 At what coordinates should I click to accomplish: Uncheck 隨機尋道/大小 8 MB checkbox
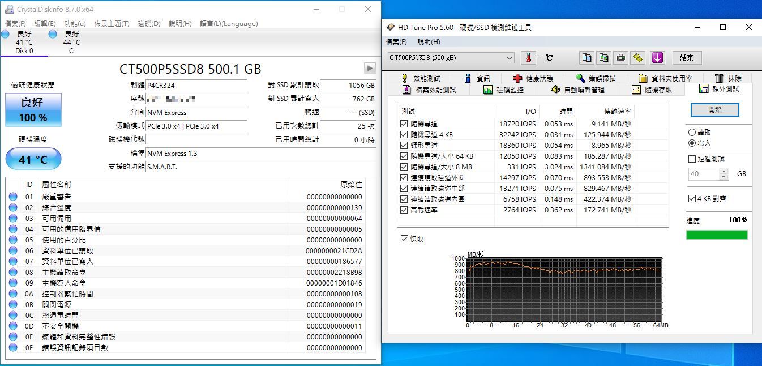[x=404, y=167]
